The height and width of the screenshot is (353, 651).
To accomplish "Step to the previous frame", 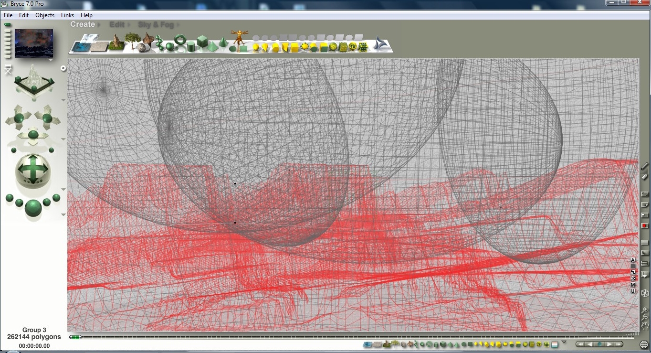I will (589, 344).
